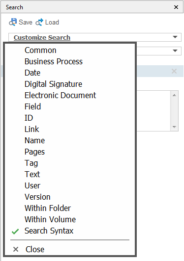The width and height of the screenshot is (184, 261).
Task: Select the Within Volume option
Action: pos(50,220)
